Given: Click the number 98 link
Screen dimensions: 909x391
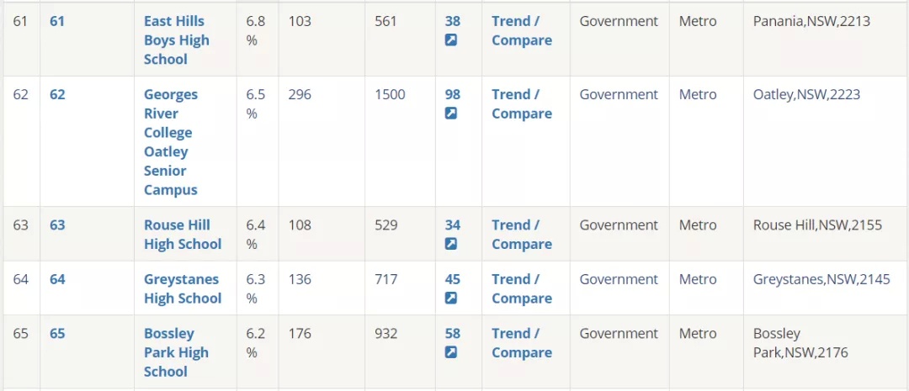Looking at the screenshot, I should point(453,94).
